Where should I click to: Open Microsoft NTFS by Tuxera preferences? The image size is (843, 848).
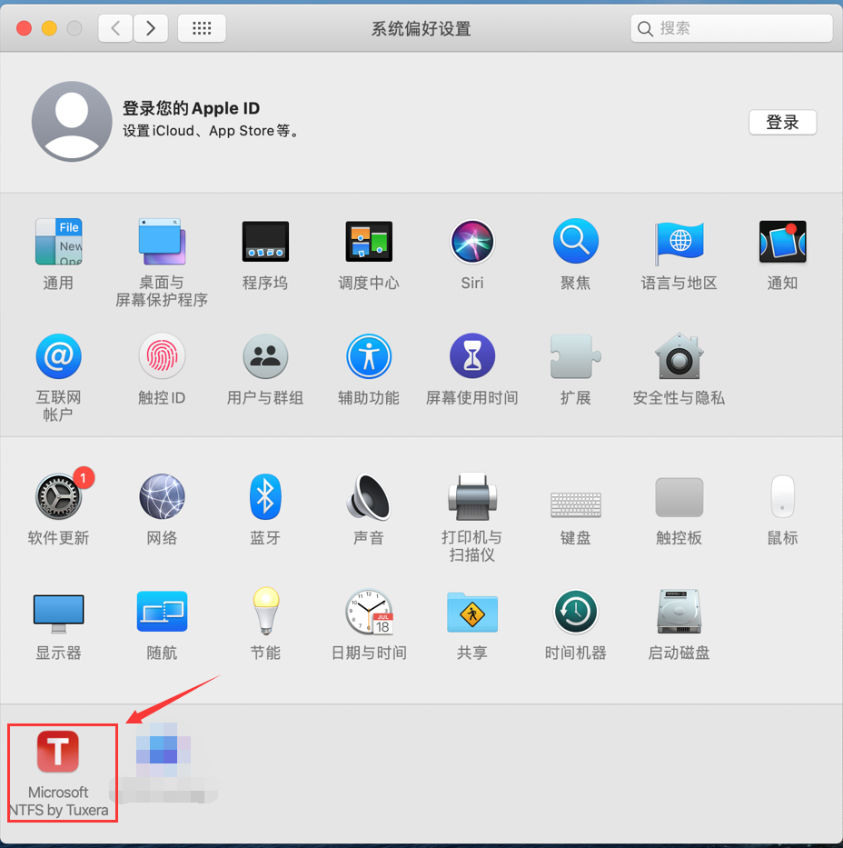point(58,753)
